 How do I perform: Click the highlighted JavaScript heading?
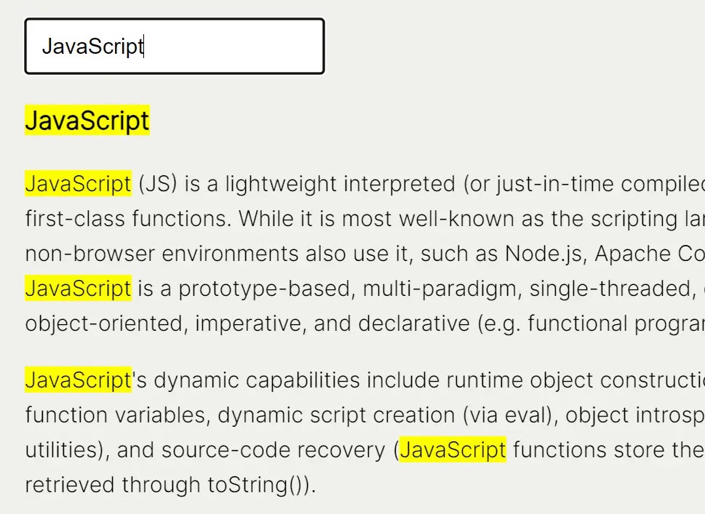point(86,120)
